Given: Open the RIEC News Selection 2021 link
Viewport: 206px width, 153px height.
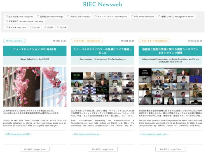Looking at the screenshot, I should point(19,134).
